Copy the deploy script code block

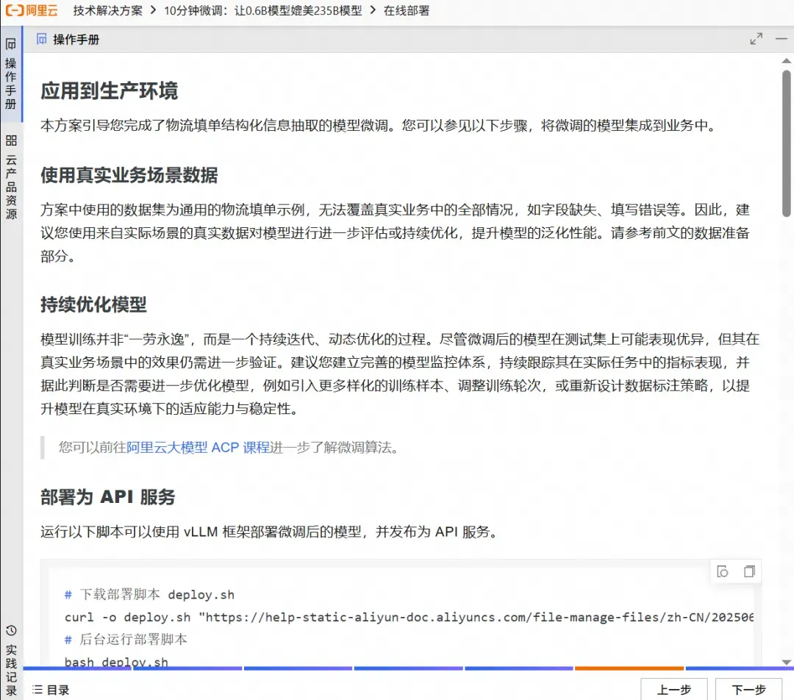click(749, 571)
